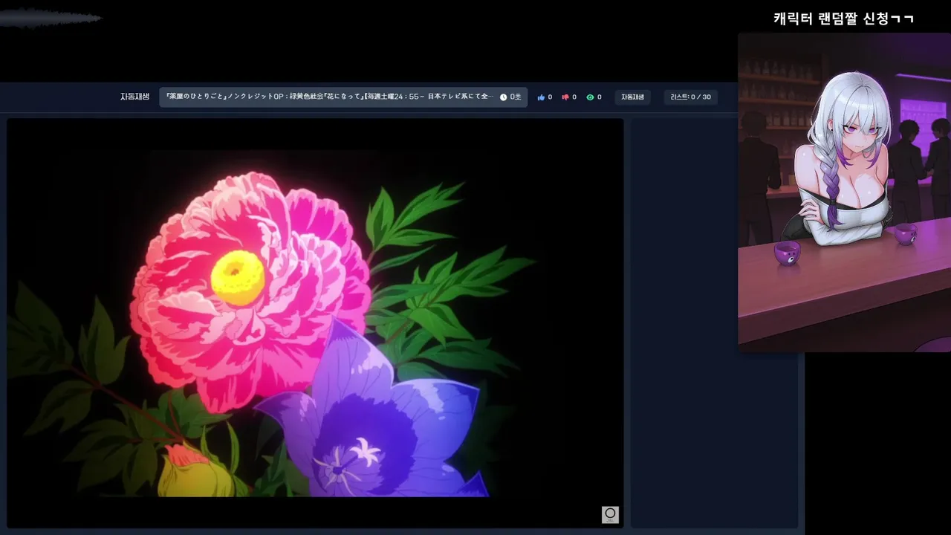The image size is (951, 535).
Task: Click the clock icon beside 0초
Action: click(x=503, y=97)
